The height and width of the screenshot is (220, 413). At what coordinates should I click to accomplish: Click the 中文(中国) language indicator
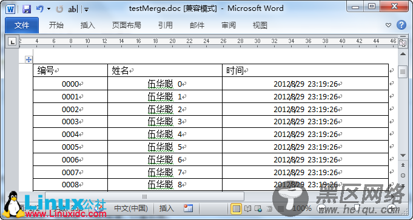point(131,208)
